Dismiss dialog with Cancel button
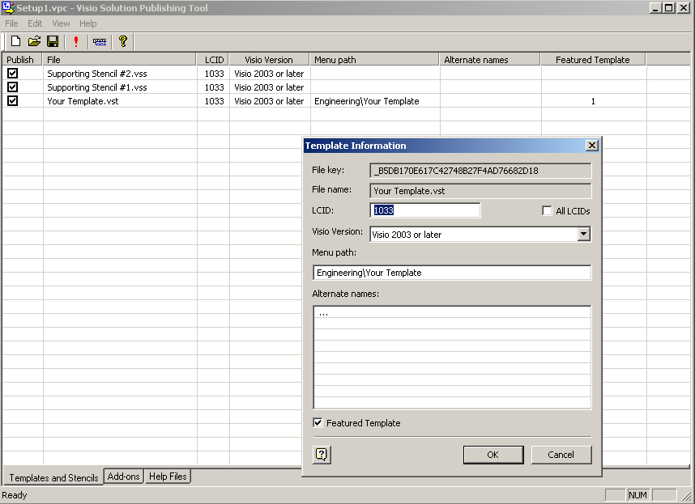 561,455
